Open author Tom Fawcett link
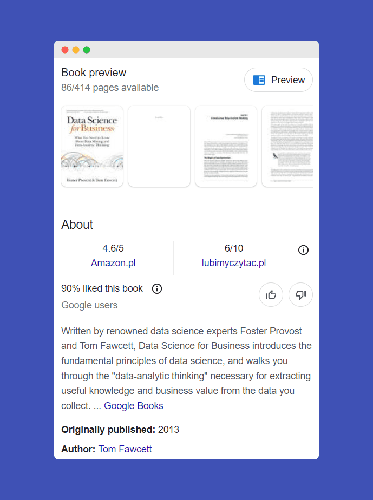Image resolution: width=373 pixels, height=500 pixels. click(x=125, y=449)
